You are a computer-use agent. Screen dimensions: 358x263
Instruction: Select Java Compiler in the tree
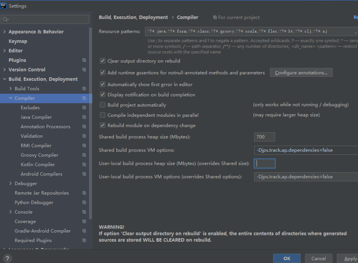[x=36, y=117]
